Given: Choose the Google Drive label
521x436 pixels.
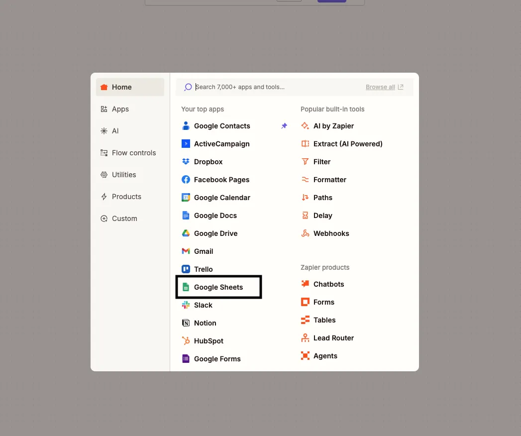Looking at the screenshot, I should [215, 233].
